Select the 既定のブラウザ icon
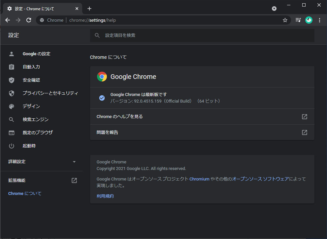The width and height of the screenshot is (327, 239). 12,132
